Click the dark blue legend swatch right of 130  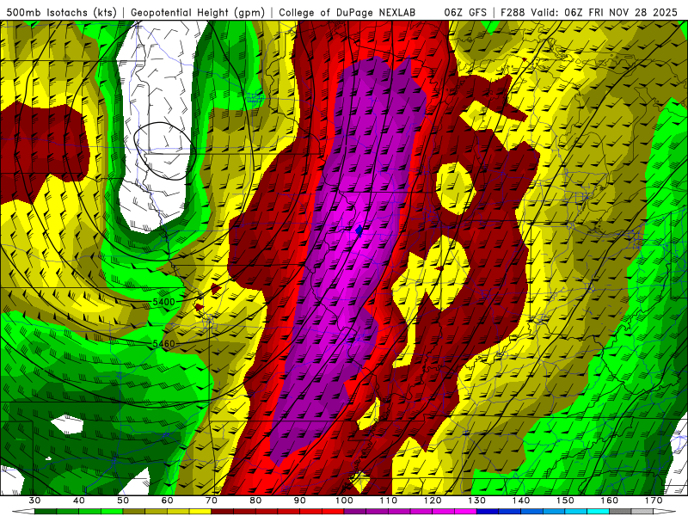point(488,512)
